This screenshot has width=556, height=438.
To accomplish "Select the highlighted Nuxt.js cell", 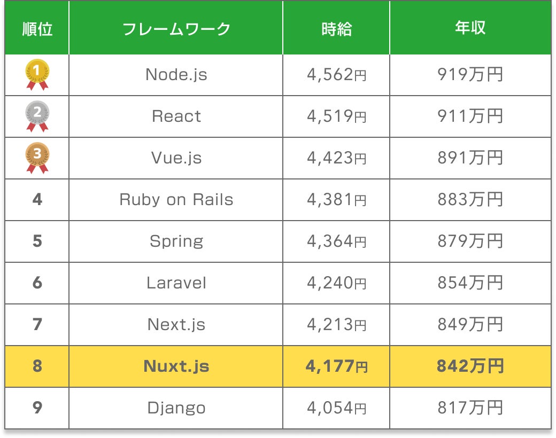I will 176,366.
